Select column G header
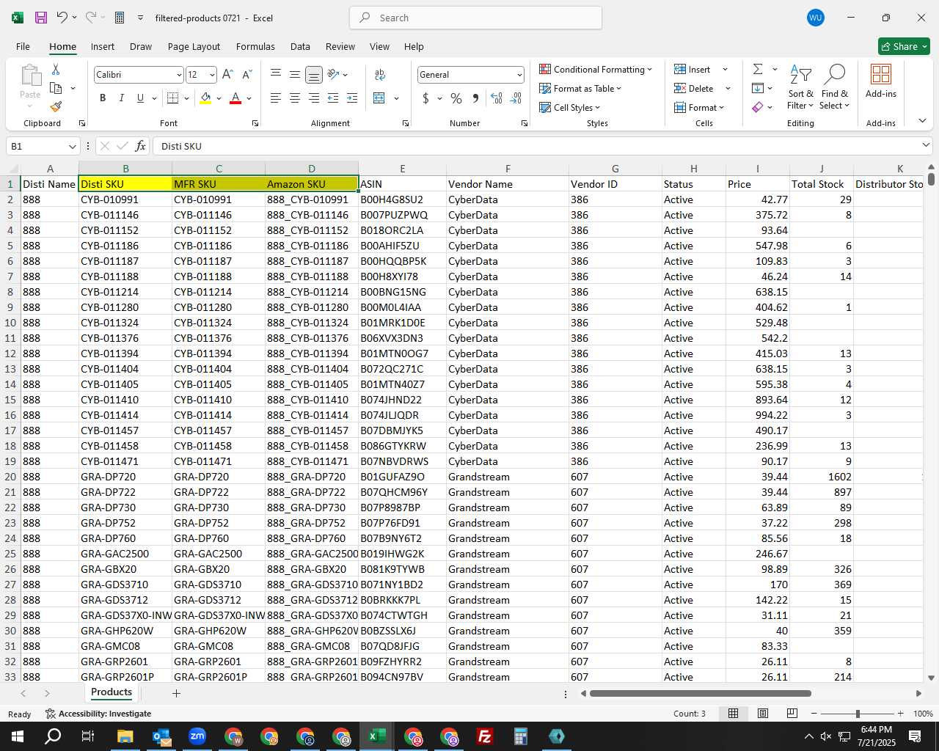 click(x=615, y=169)
